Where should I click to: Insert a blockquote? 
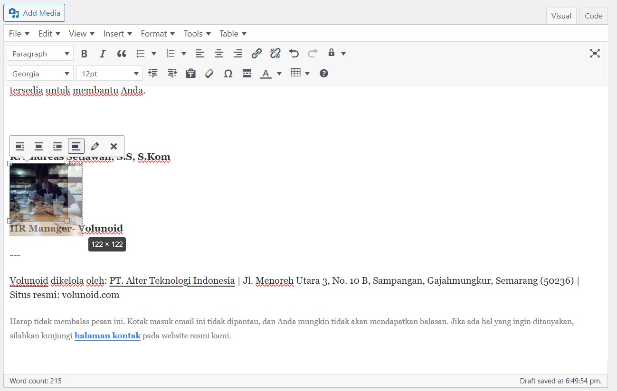[x=122, y=54]
